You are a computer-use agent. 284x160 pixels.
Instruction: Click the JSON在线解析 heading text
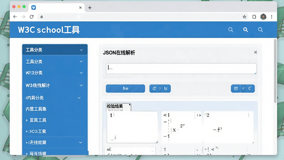(119, 52)
